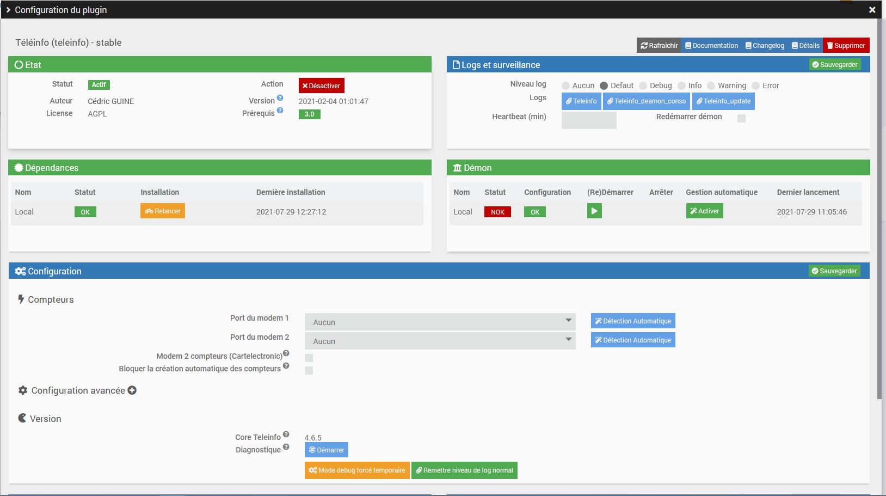This screenshot has height=496, width=886.
Task: Click the red Supprimer button
Action: point(846,46)
